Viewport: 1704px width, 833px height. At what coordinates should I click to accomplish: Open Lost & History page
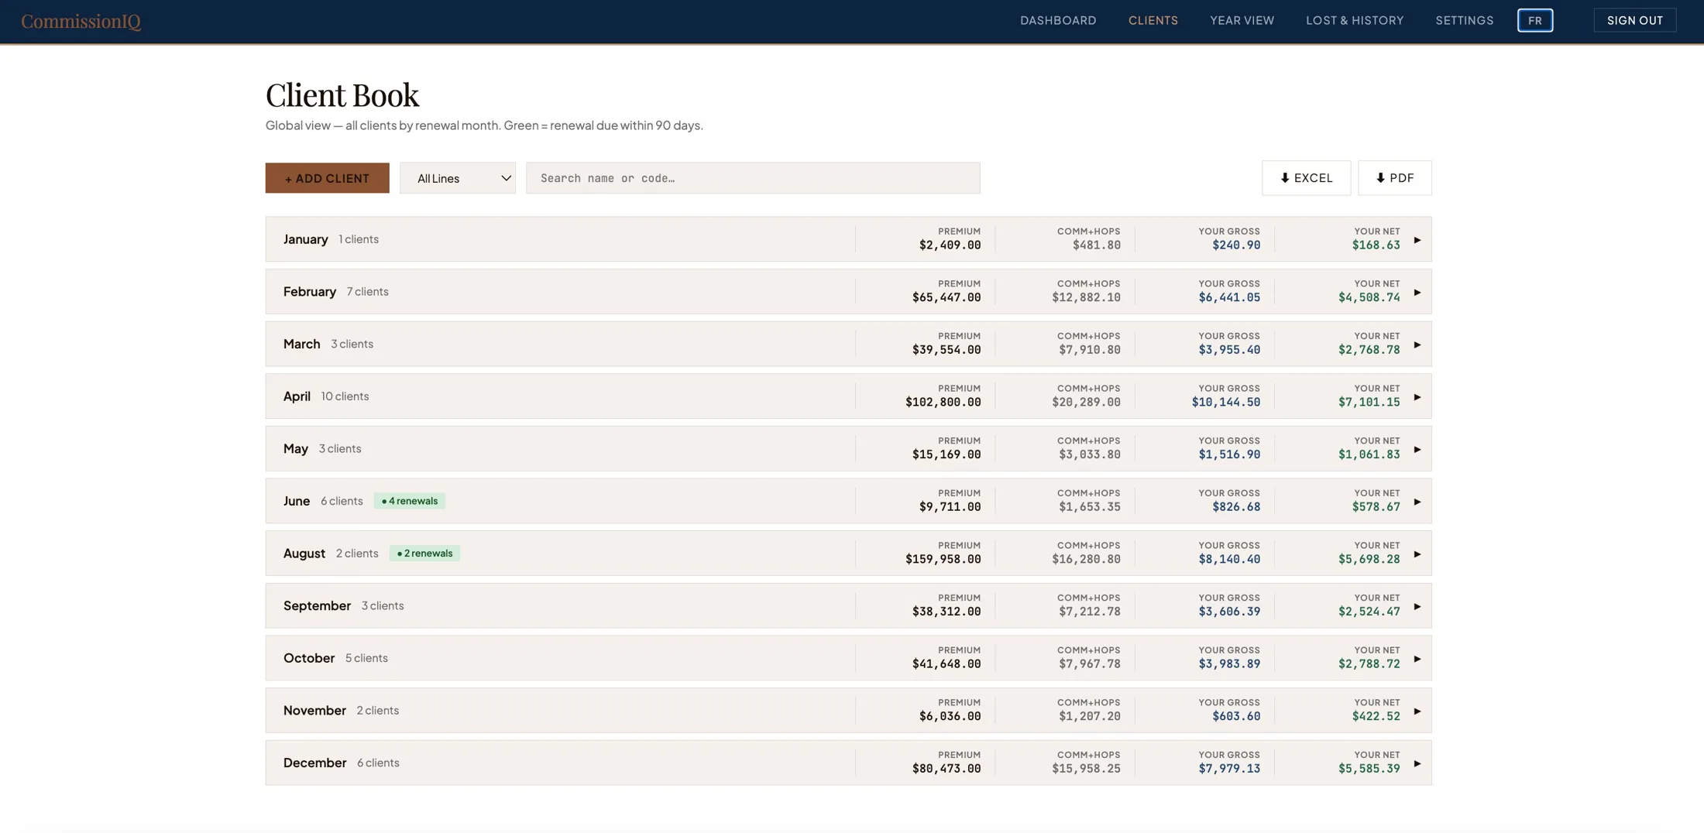tap(1355, 21)
